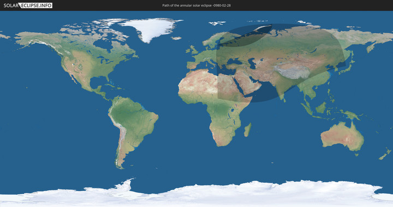Click the dark header bar
The height and width of the screenshot is (207, 393).
(196, 5)
